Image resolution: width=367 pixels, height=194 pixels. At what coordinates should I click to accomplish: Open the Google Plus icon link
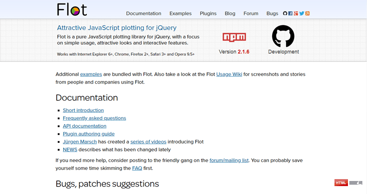[296, 13]
